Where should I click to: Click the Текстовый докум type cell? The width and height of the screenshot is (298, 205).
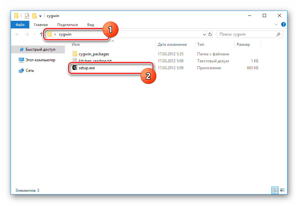[x=213, y=61]
